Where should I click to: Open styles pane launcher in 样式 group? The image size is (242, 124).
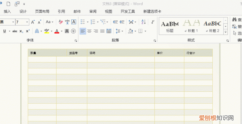227,41
